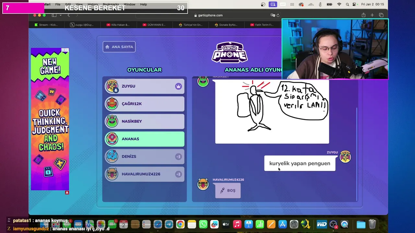The image size is (415, 233).
Task: Click the BOŞ empty drawing button
Action: (x=228, y=191)
